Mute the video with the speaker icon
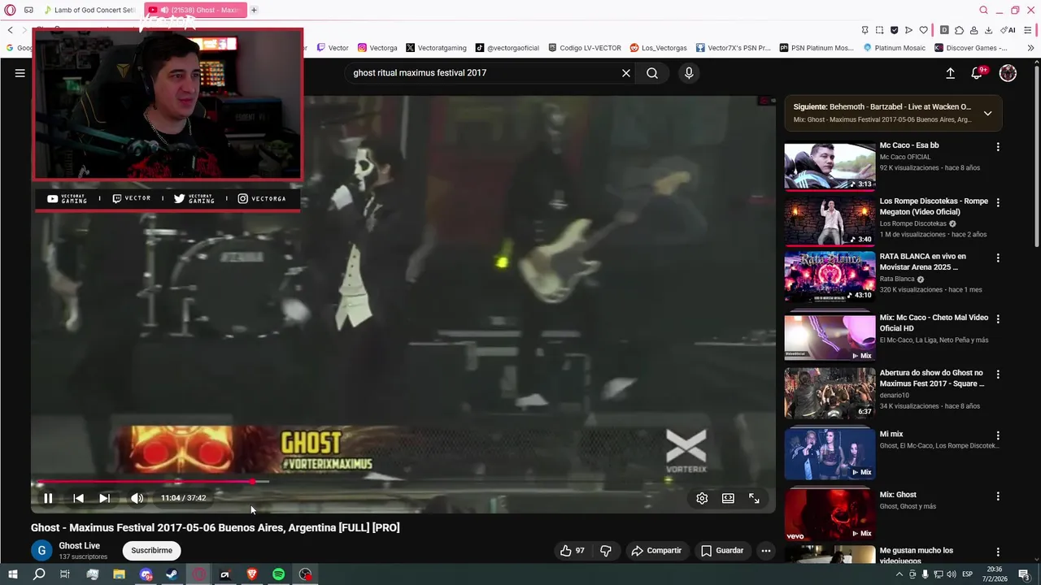This screenshot has height=585, width=1041. (137, 498)
